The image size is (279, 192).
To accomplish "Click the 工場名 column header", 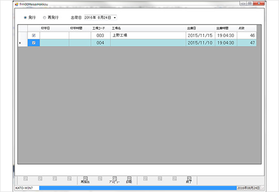I will coord(148,28).
